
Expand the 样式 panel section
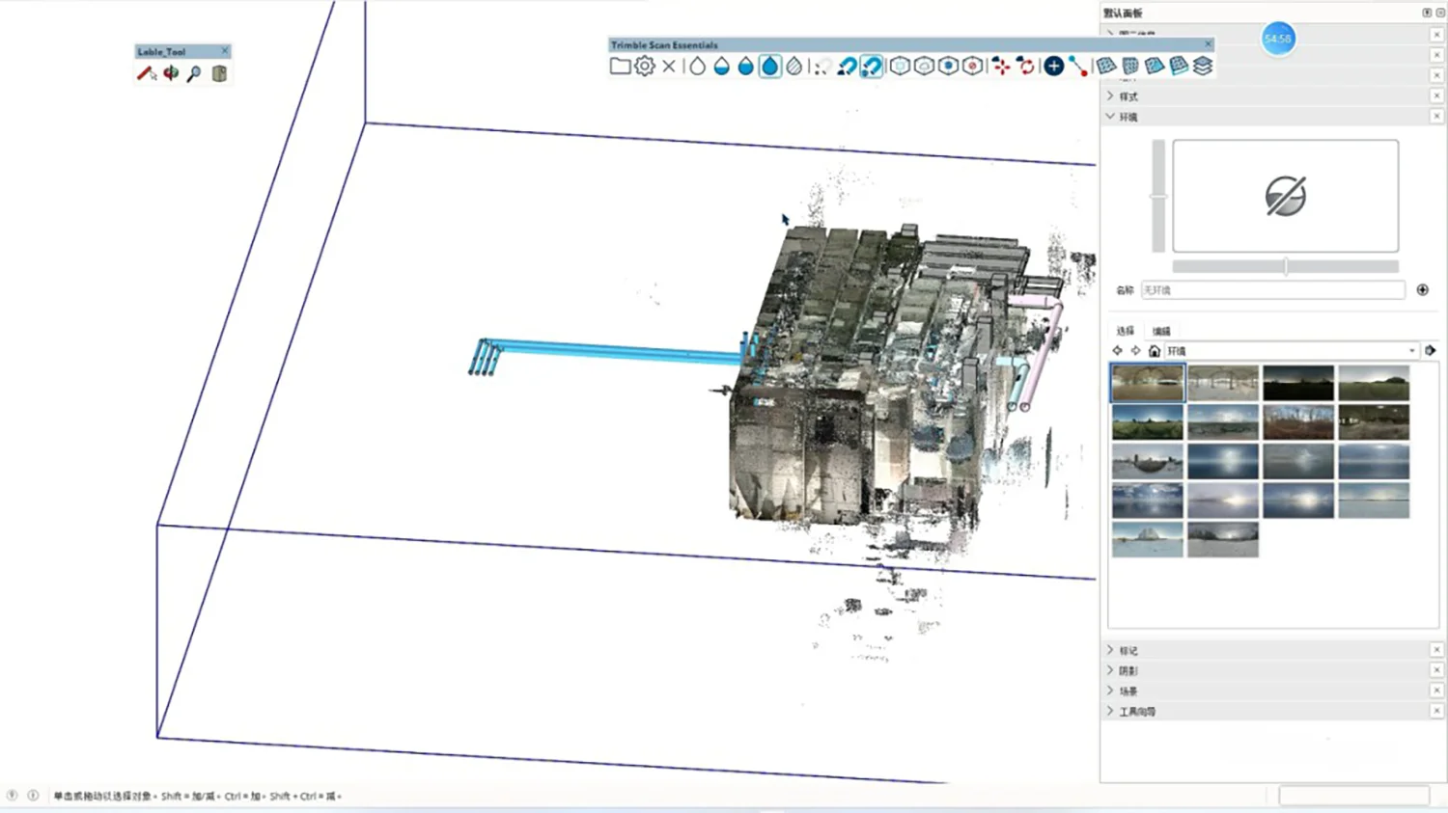click(x=1128, y=96)
